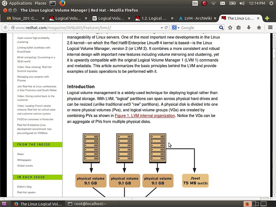The width and height of the screenshot is (276, 207).
Task: Open the battery status indicator
Action: point(232,3)
